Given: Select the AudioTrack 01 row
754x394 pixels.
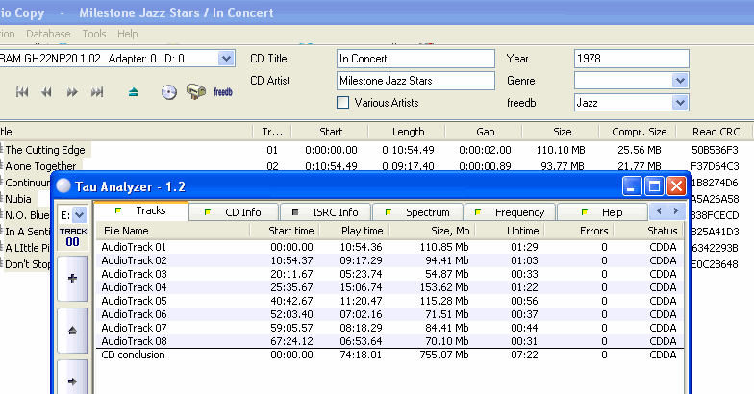Looking at the screenshot, I should coord(390,247).
